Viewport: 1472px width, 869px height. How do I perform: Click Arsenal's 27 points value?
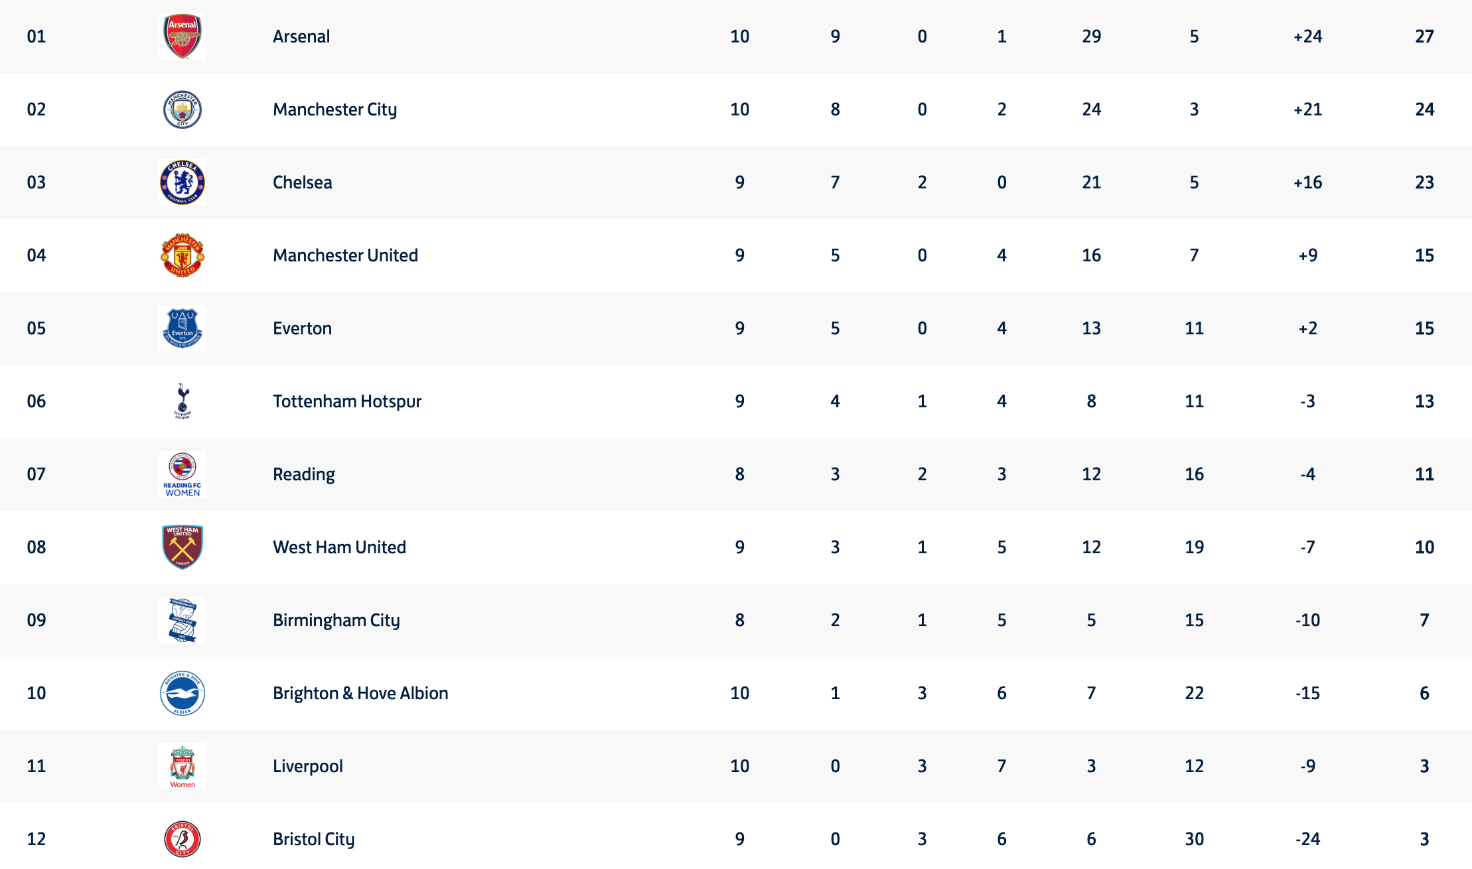tap(1424, 36)
